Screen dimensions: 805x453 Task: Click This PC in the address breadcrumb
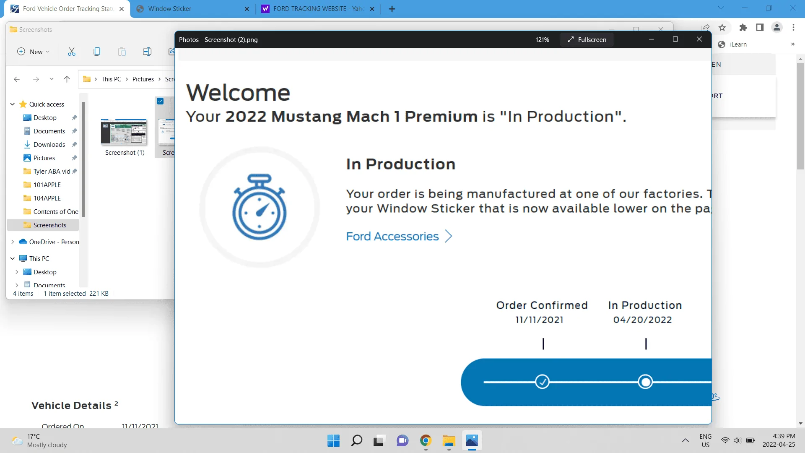[111, 79]
